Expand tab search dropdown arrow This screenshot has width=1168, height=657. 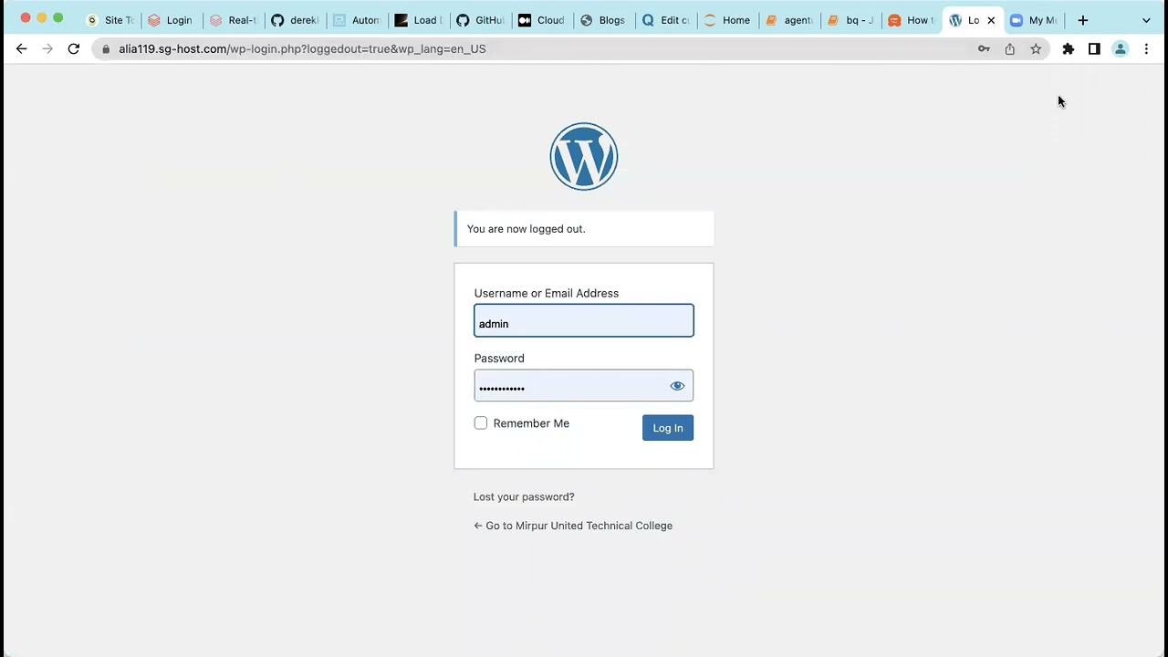pos(1147,20)
